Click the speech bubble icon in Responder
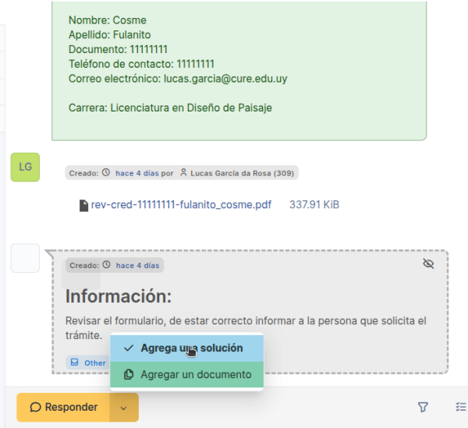Image resolution: width=468 pixels, height=428 pixels. click(x=36, y=407)
